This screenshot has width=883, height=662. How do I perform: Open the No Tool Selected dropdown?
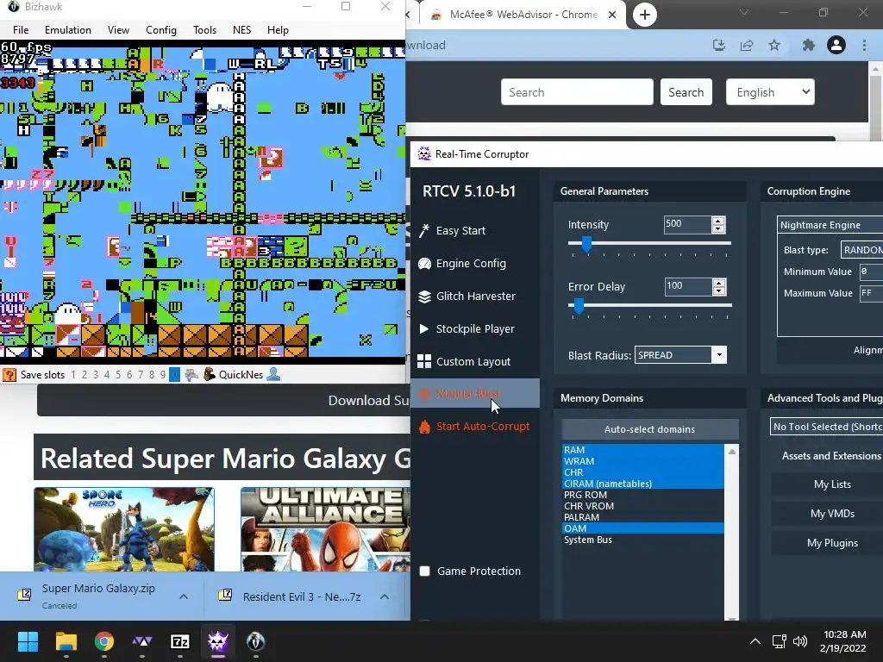[x=826, y=427]
